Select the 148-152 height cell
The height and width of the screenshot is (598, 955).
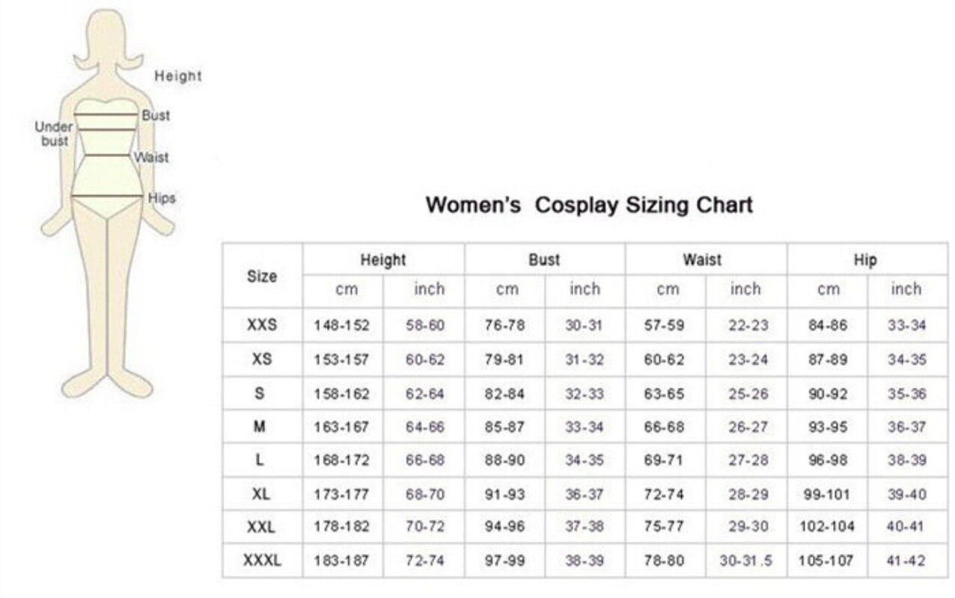coord(341,326)
